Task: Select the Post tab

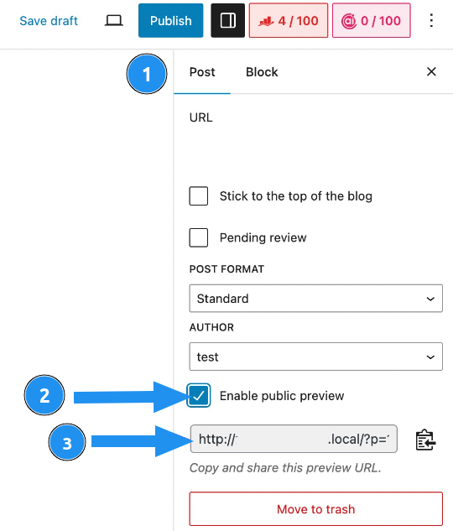Action: (x=202, y=72)
